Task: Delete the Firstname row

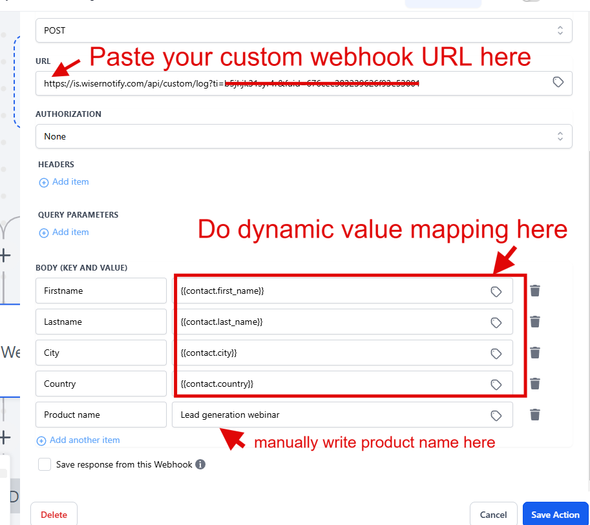Action: pyautogui.click(x=535, y=291)
